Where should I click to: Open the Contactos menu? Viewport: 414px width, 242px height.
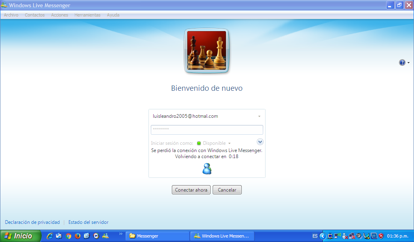tap(35, 15)
